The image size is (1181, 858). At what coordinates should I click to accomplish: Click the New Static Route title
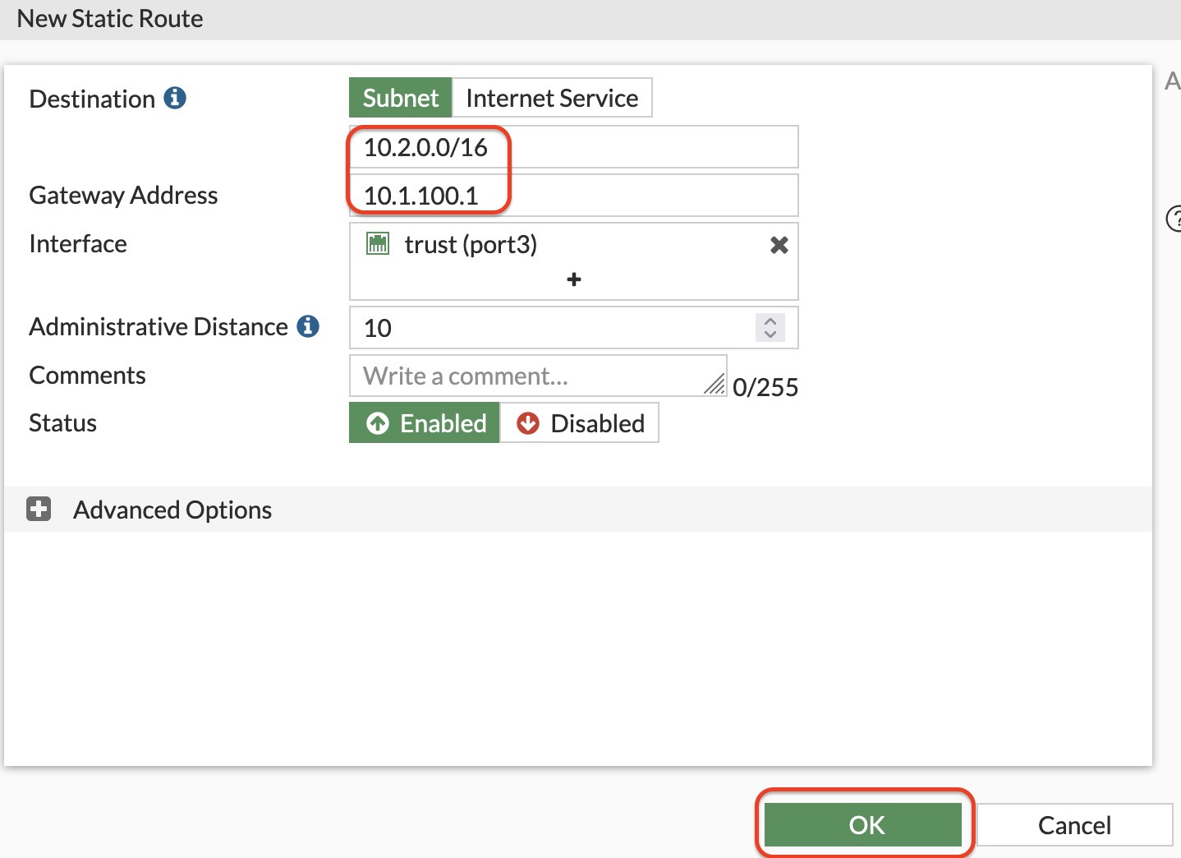pos(110,18)
